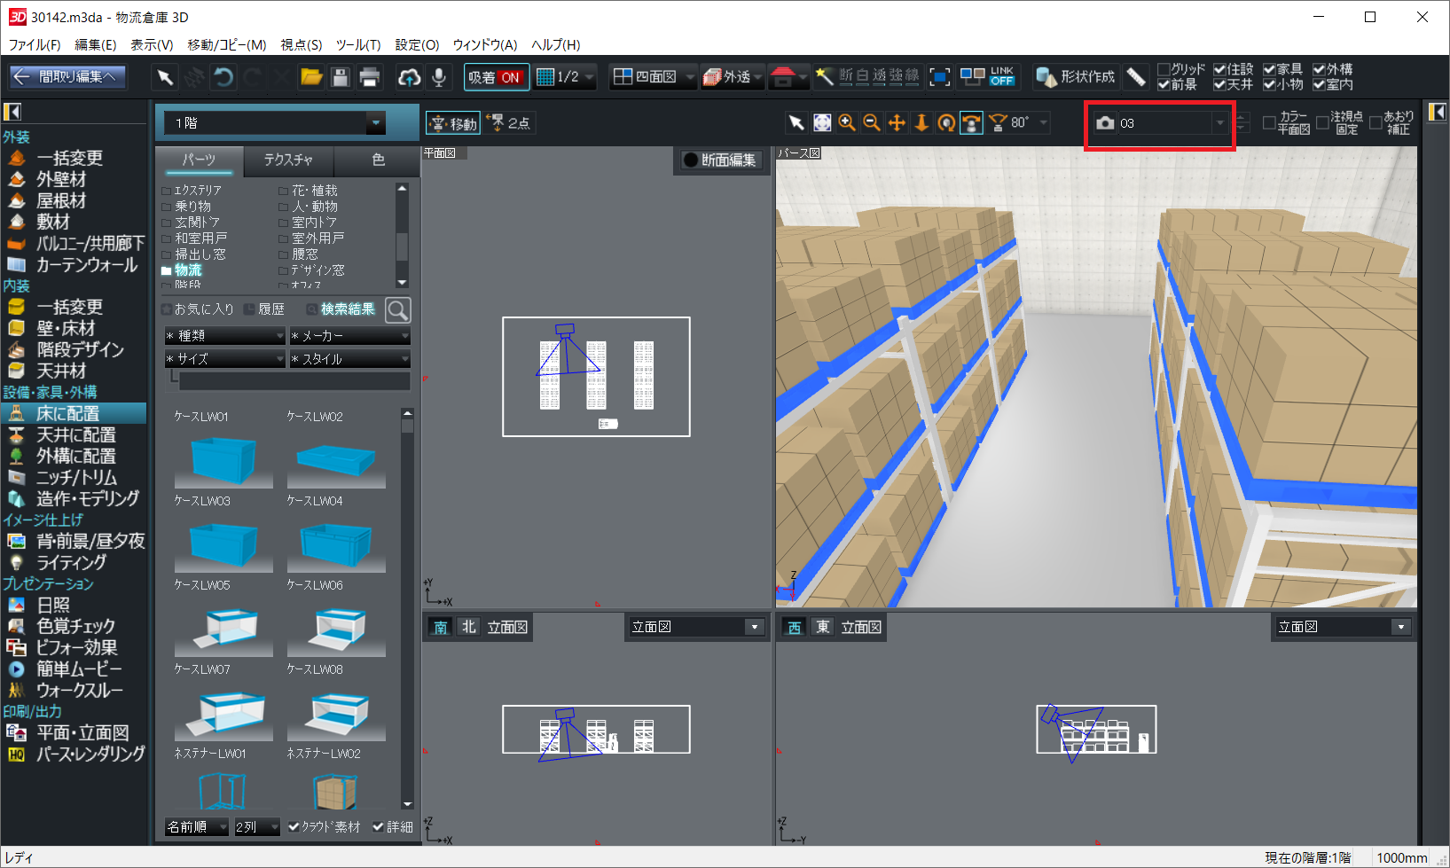
Task: Switch to the 色 color tab
Action: click(378, 160)
